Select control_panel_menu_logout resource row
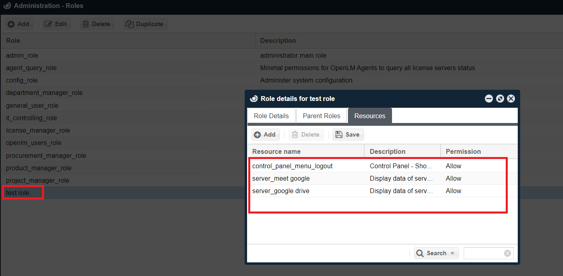563x276 pixels. point(292,166)
